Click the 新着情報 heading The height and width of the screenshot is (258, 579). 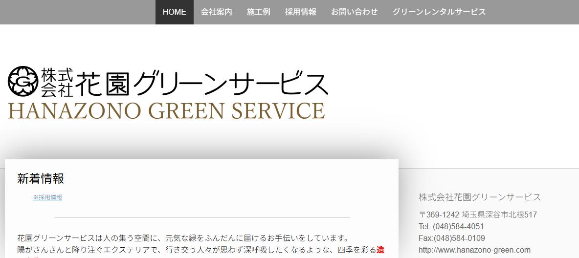pos(41,179)
